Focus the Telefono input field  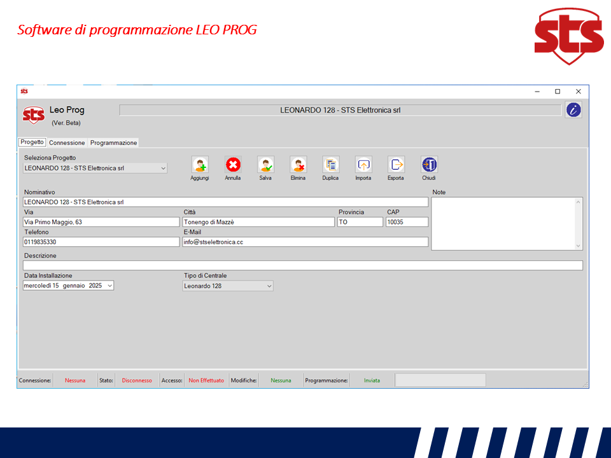click(x=101, y=242)
